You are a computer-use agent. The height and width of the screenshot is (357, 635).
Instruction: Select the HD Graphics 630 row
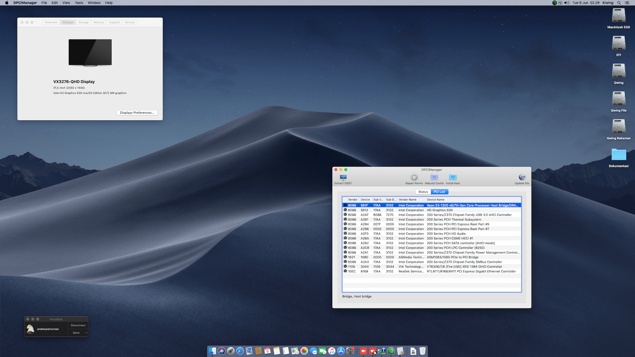[440, 210]
